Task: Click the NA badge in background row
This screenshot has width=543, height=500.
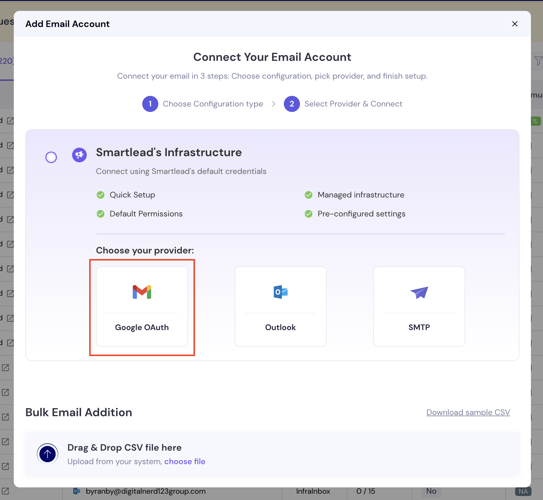Action: pyautogui.click(x=523, y=491)
